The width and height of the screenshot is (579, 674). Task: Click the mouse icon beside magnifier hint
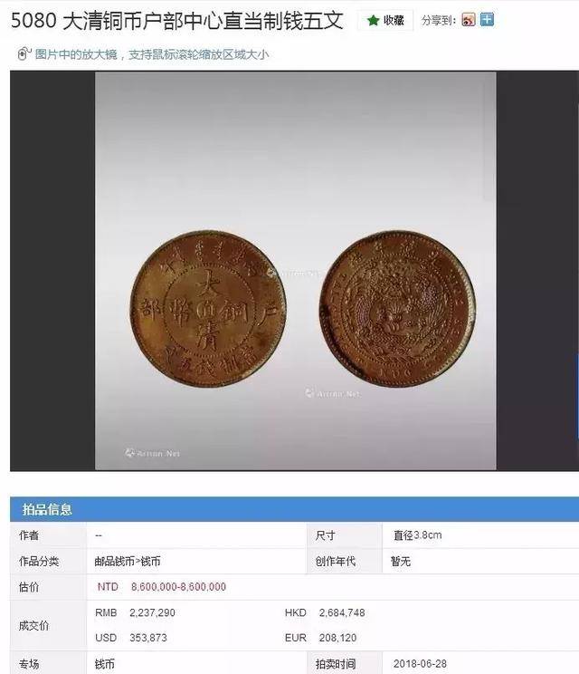pos(24,54)
